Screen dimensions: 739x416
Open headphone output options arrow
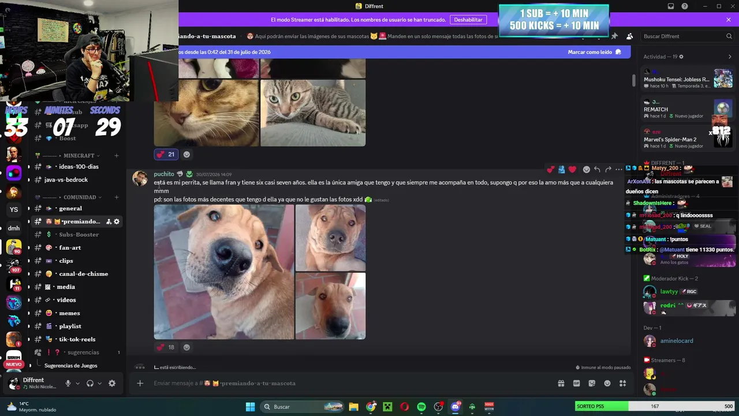(99, 383)
